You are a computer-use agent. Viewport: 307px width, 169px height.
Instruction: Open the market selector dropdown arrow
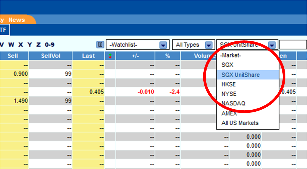click(272, 45)
